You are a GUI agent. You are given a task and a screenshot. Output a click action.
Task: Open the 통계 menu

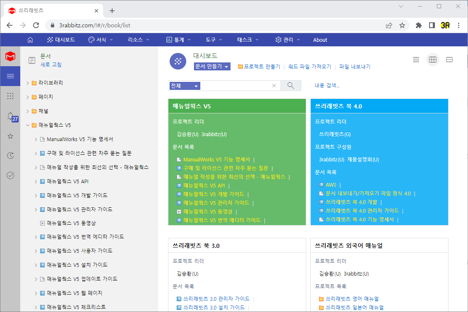[x=178, y=40]
